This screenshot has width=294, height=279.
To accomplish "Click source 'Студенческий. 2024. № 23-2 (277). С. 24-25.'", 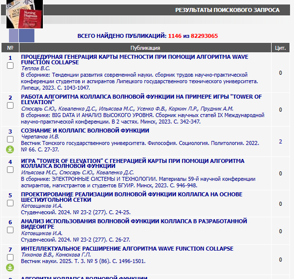I will (76, 212).
